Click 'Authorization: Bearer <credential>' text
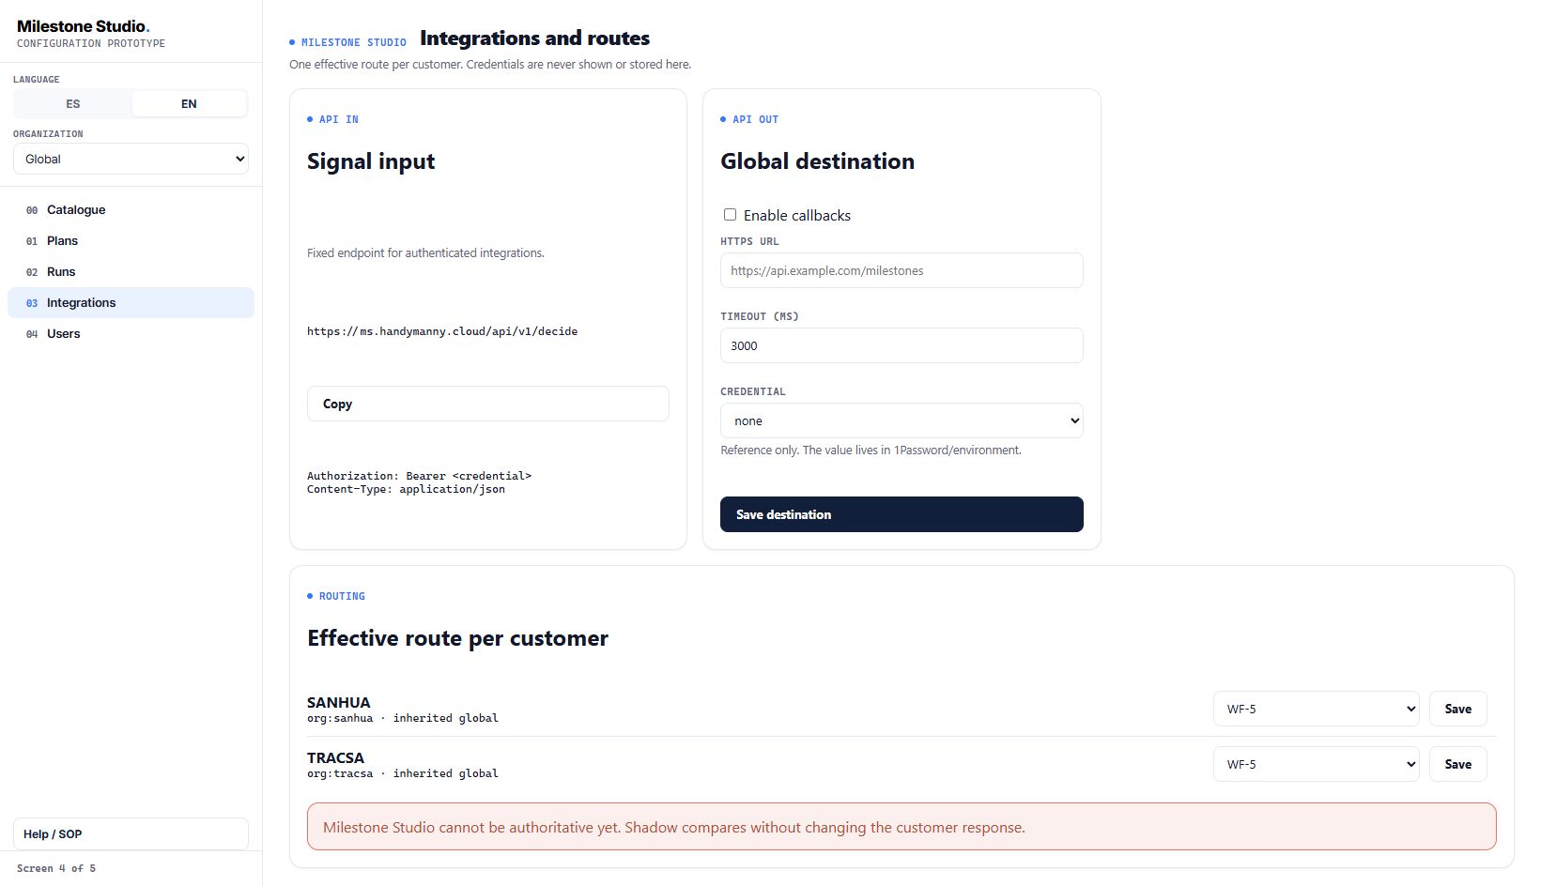The height and width of the screenshot is (886, 1541). click(x=419, y=476)
